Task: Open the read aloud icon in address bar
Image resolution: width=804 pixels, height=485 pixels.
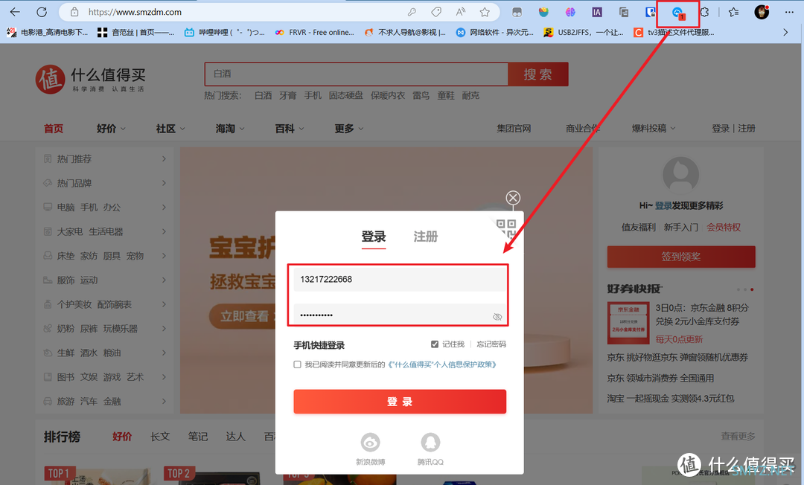Action: 461,12
